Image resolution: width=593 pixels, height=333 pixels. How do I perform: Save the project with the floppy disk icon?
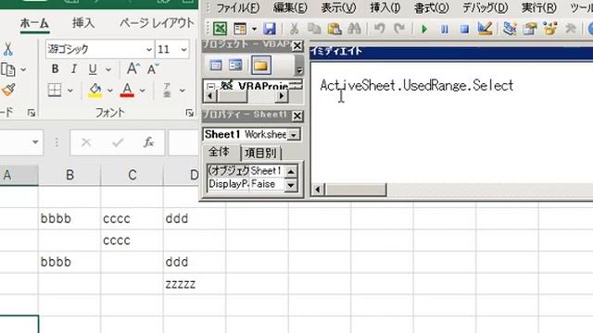(270, 29)
